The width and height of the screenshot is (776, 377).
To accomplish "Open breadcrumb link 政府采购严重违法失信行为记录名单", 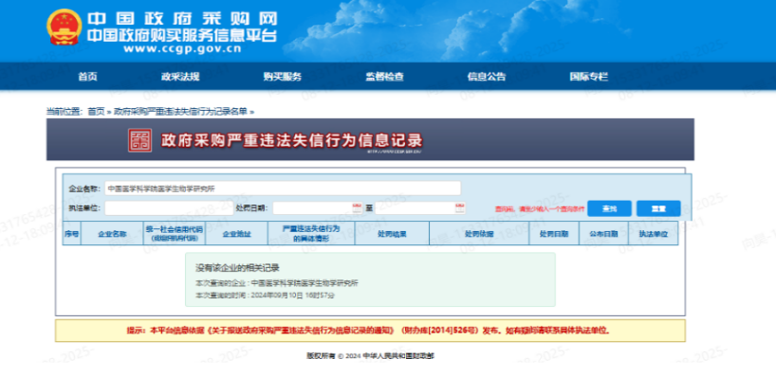I will (180, 112).
